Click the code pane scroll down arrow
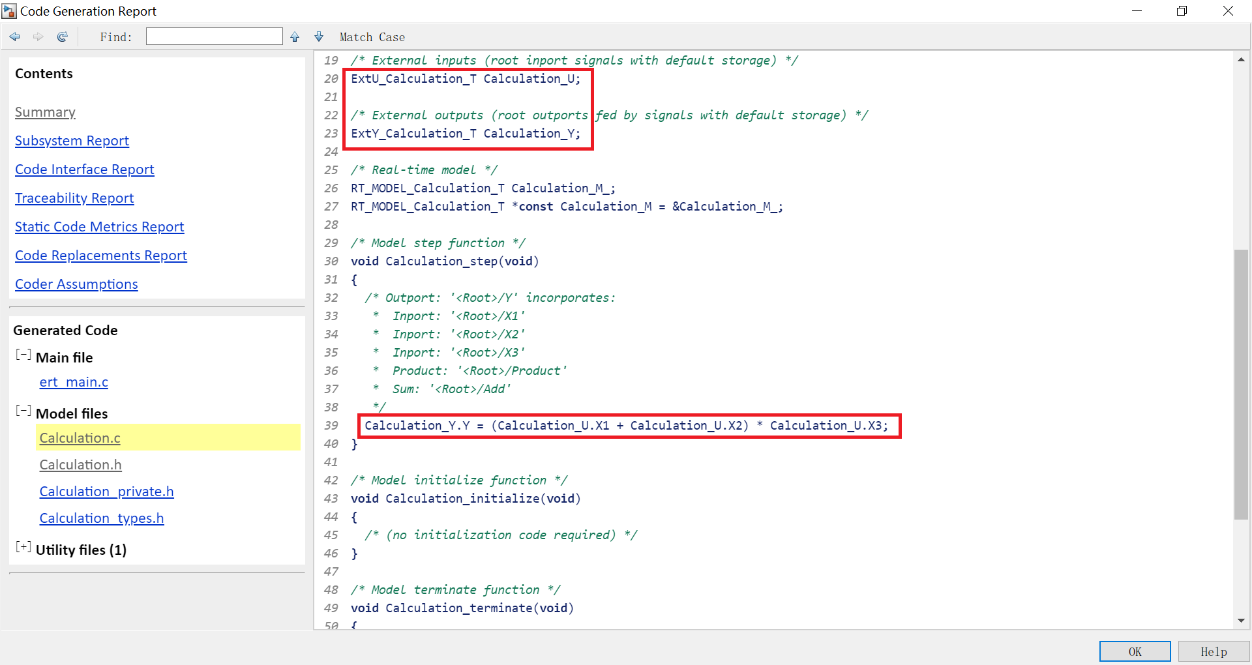 pyautogui.click(x=1241, y=621)
